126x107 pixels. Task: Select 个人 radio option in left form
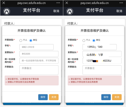(x=21, y=40)
